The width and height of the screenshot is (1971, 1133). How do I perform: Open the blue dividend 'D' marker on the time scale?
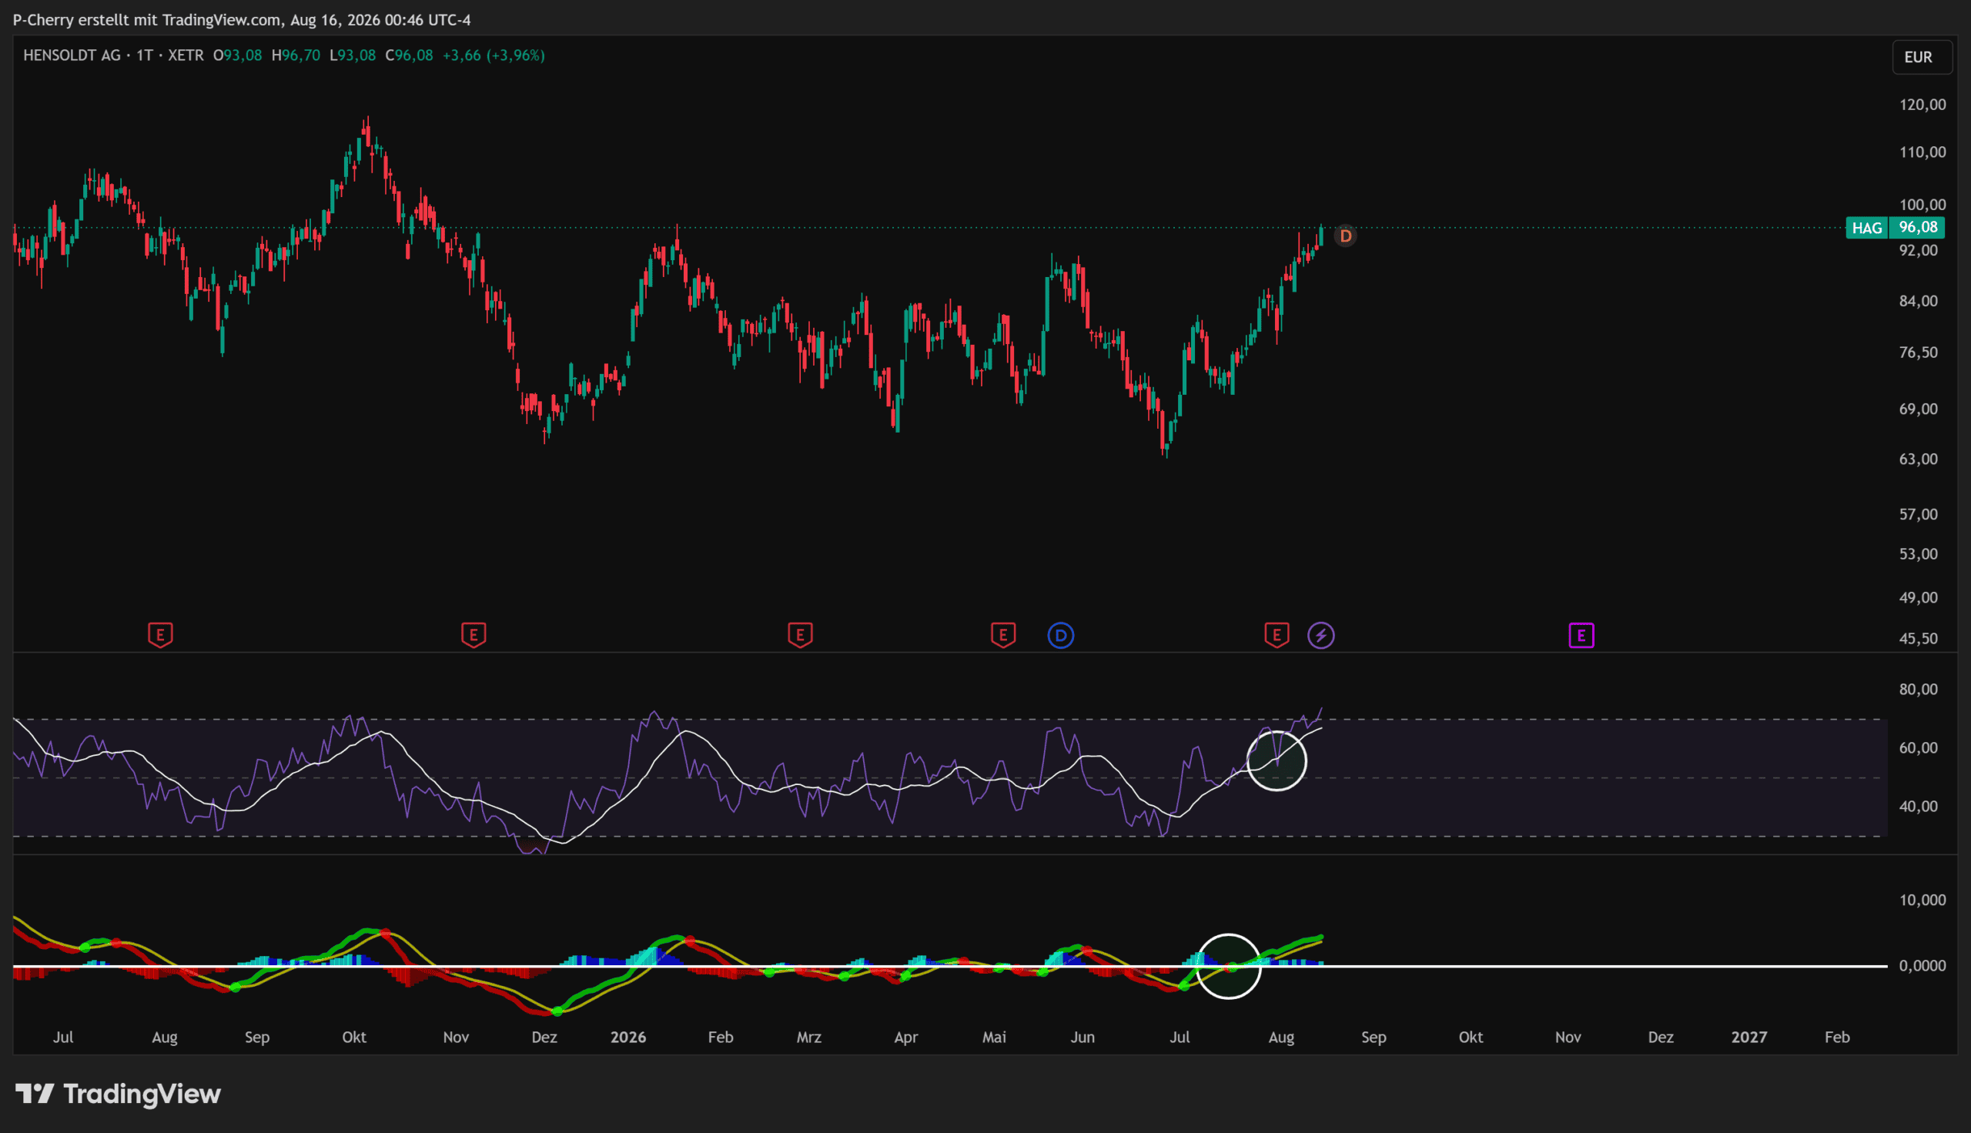1061,635
